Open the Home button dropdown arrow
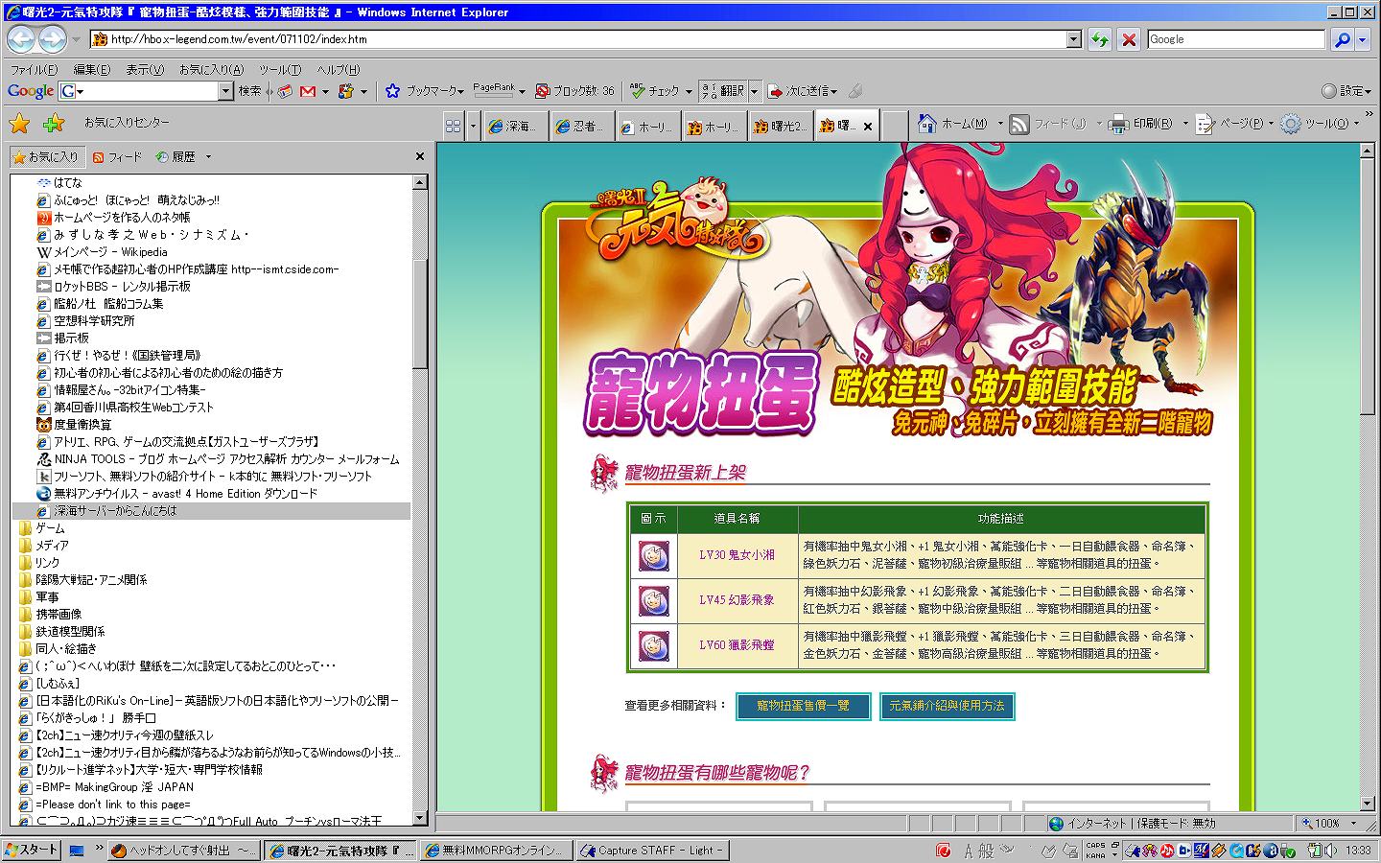Viewport: 1381px width, 863px height. [999, 124]
